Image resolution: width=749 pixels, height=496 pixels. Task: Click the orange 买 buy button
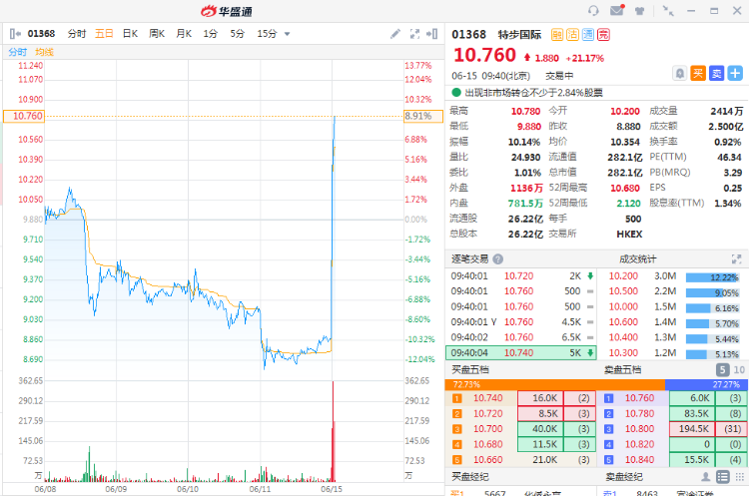click(x=698, y=73)
